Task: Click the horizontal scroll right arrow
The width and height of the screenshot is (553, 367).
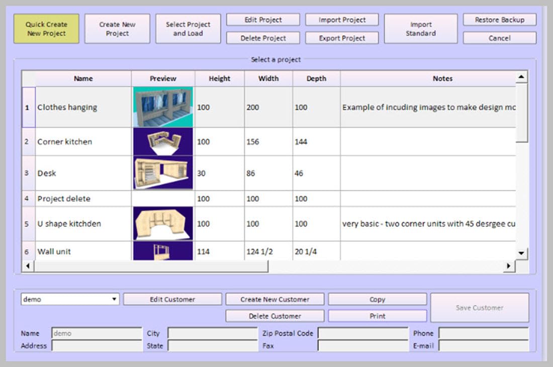Action: 509,266
